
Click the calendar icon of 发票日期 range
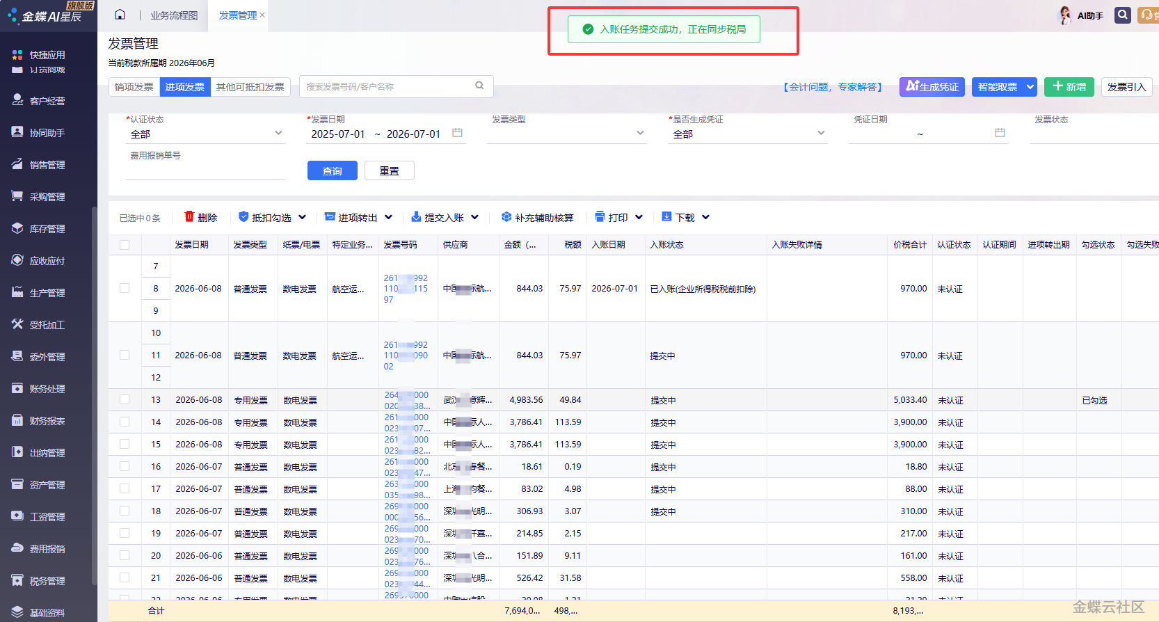coord(457,133)
